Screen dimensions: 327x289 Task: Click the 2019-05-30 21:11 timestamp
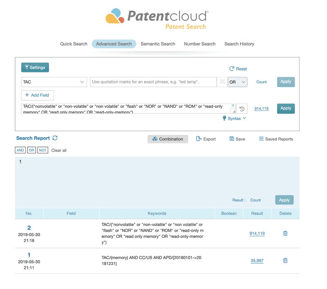coord(29,265)
